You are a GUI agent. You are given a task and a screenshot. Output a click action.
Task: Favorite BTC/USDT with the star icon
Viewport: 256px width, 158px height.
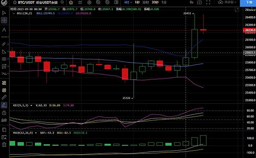click(x=15, y=3)
